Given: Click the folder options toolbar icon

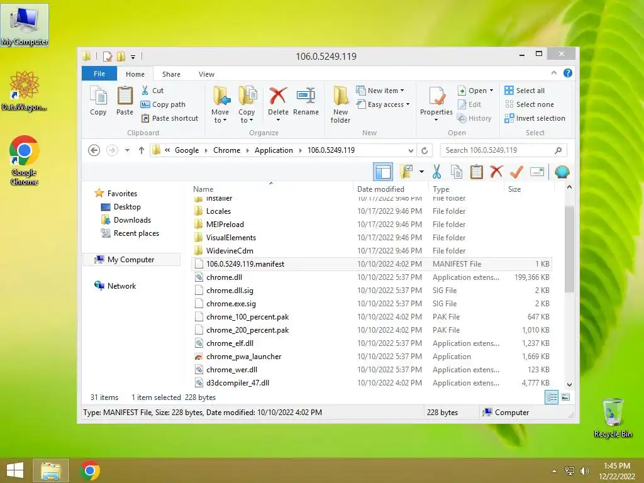Looking at the screenshot, I should (406, 172).
